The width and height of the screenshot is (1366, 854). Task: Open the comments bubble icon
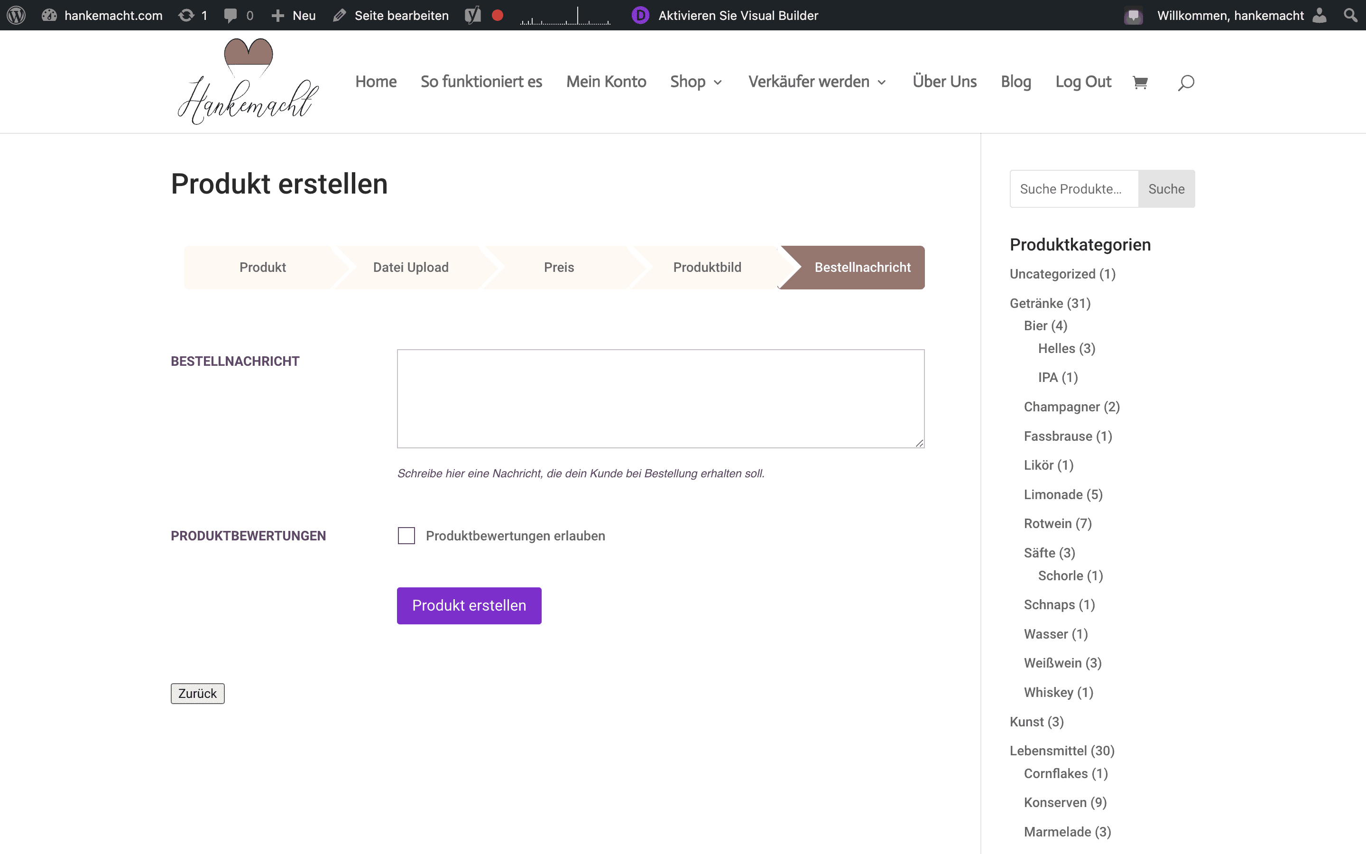231,15
